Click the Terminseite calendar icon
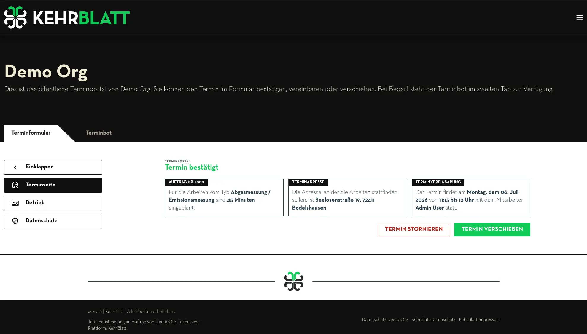Image resolution: width=587 pixels, height=334 pixels. (15, 185)
